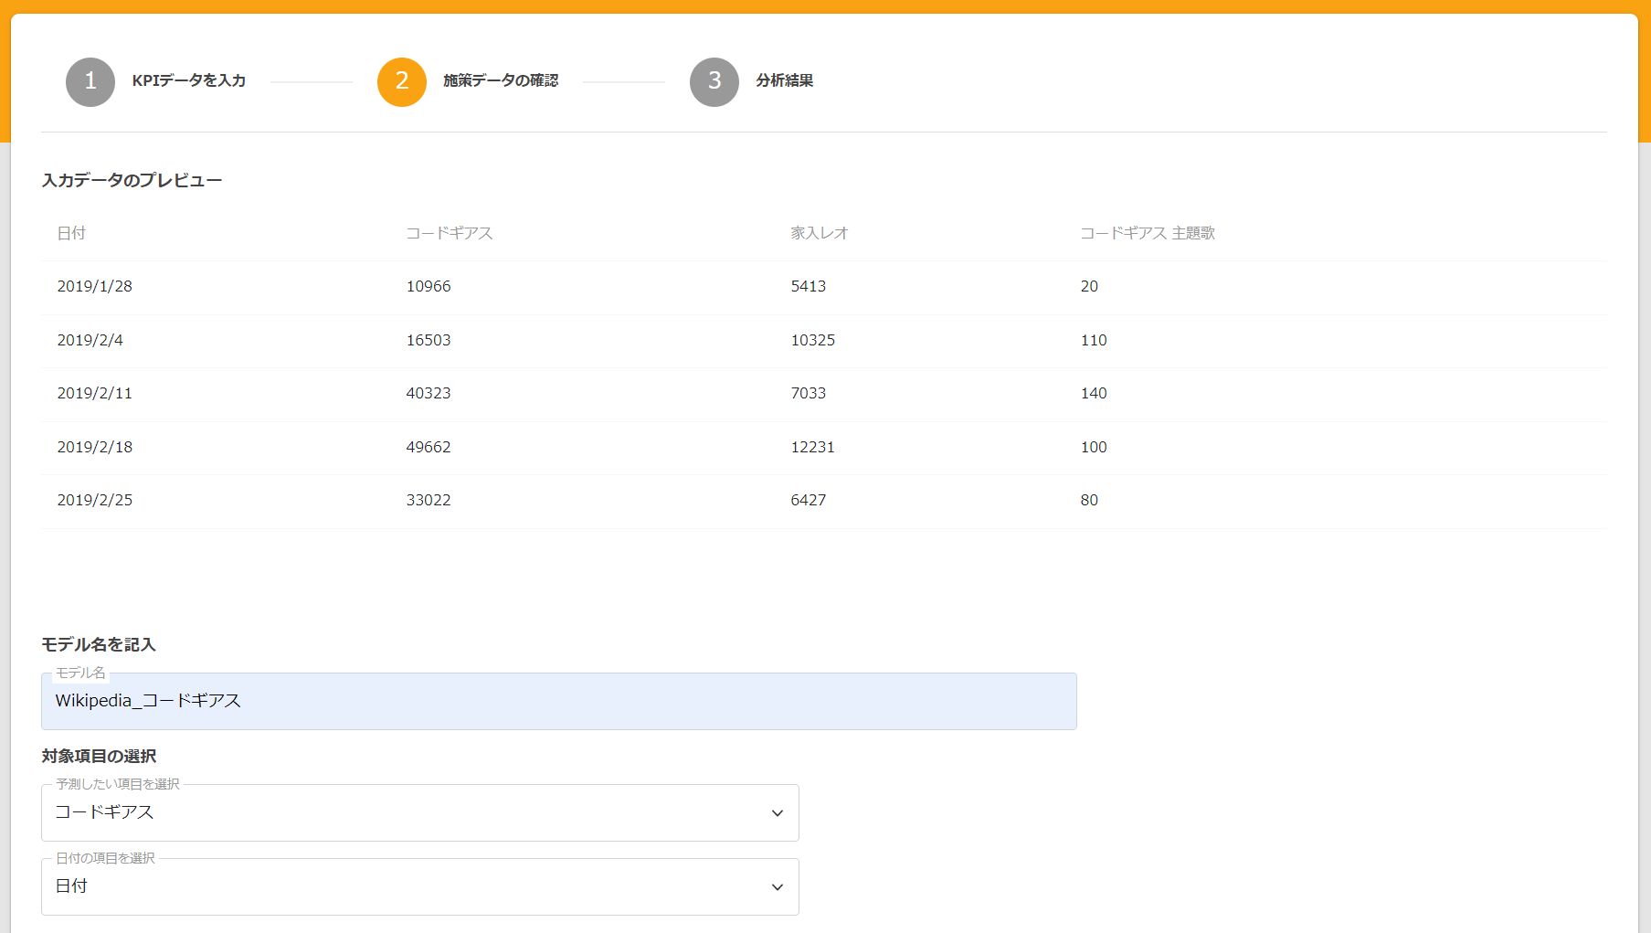The width and height of the screenshot is (1651, 933).
Task: Open 日付の項目を選択 dropdown showing 日付
Action: click(420, 886)
